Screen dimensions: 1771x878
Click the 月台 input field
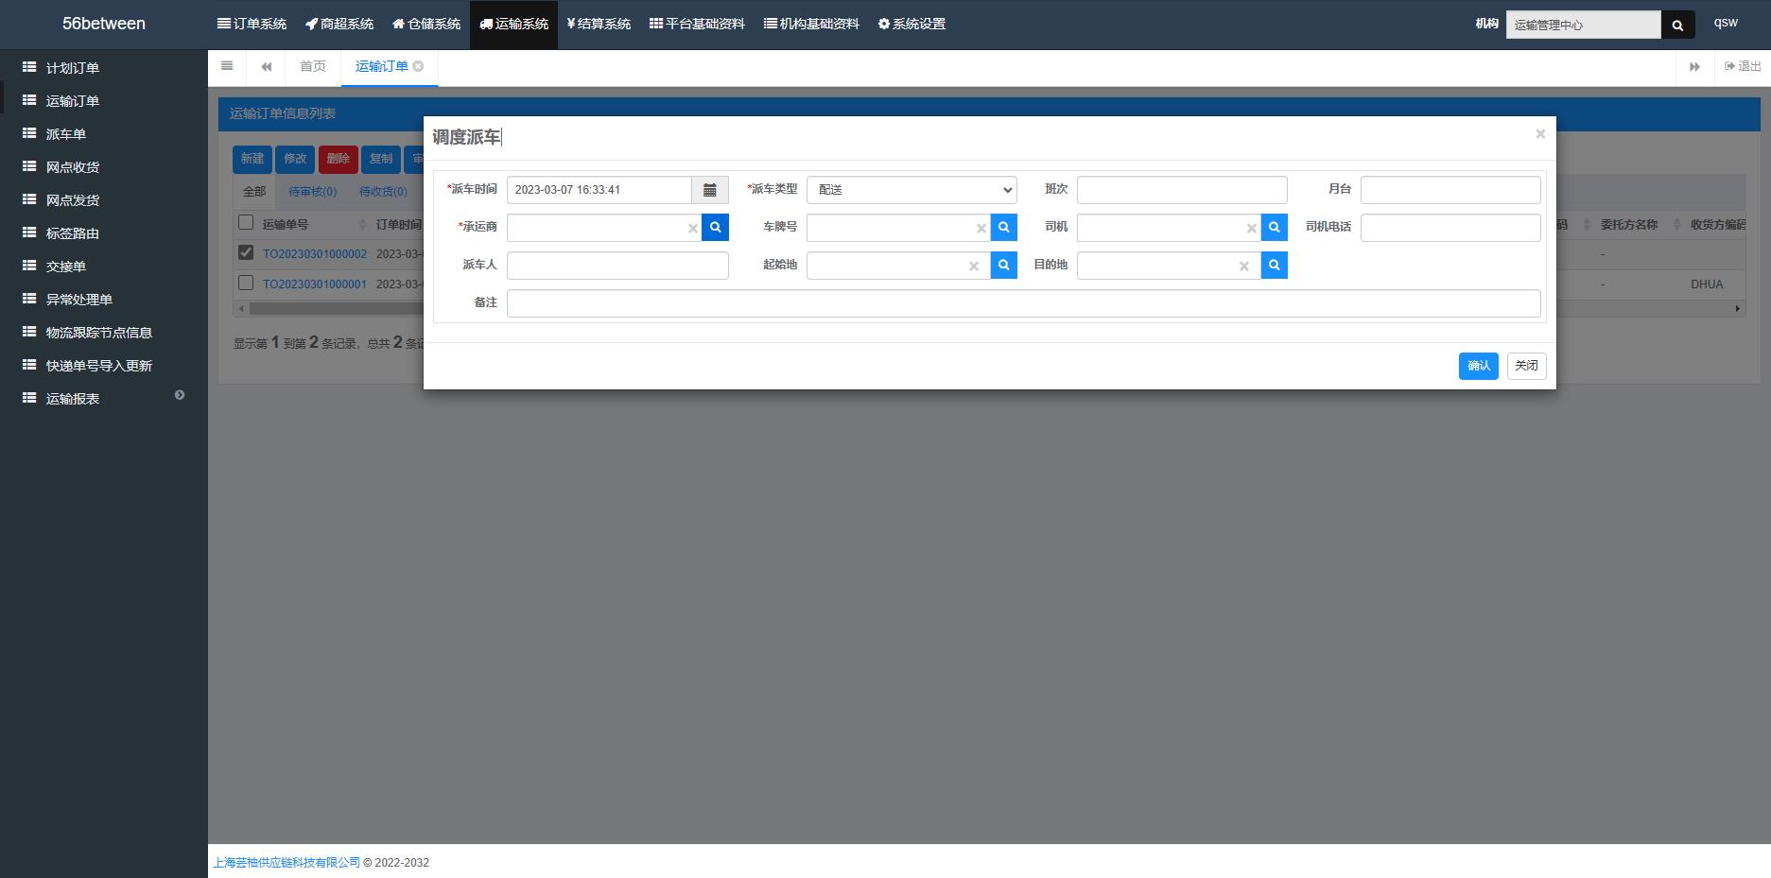[x=1450, y=190]
